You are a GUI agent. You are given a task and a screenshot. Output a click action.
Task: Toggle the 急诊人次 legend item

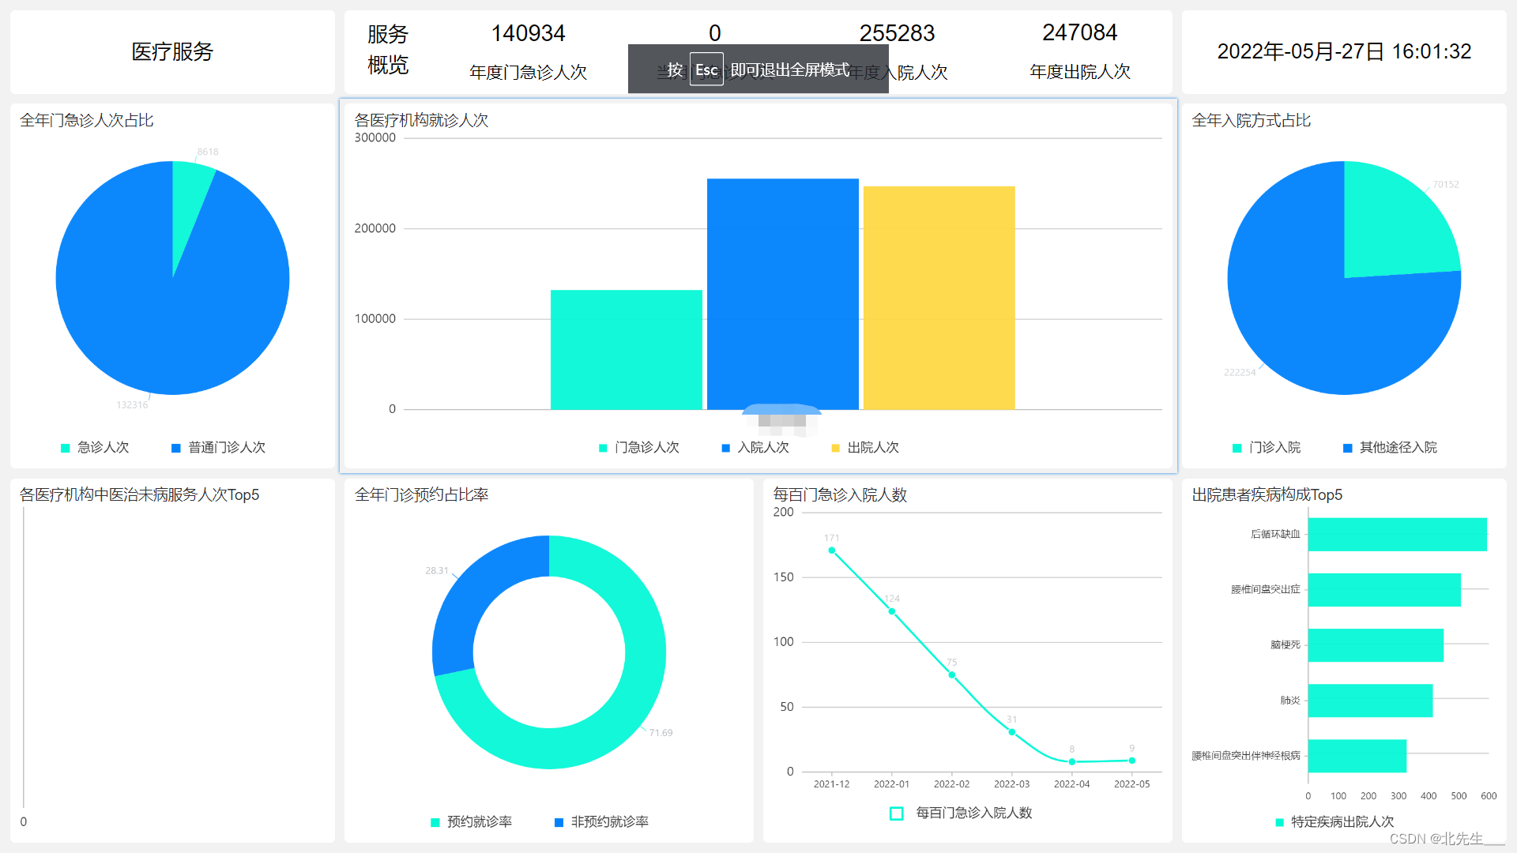(95, 448)
